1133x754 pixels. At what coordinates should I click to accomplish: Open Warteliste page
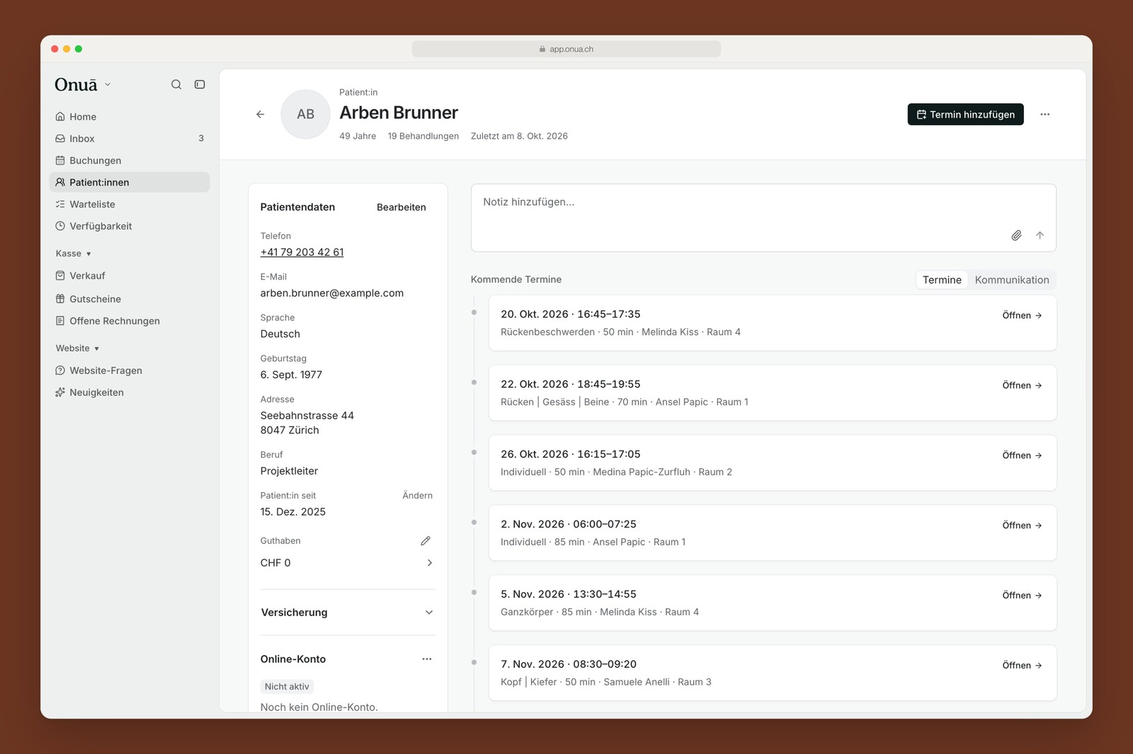(130, 204)
